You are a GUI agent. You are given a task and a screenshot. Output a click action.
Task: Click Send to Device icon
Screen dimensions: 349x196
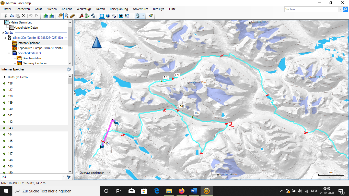coord(46,16)
